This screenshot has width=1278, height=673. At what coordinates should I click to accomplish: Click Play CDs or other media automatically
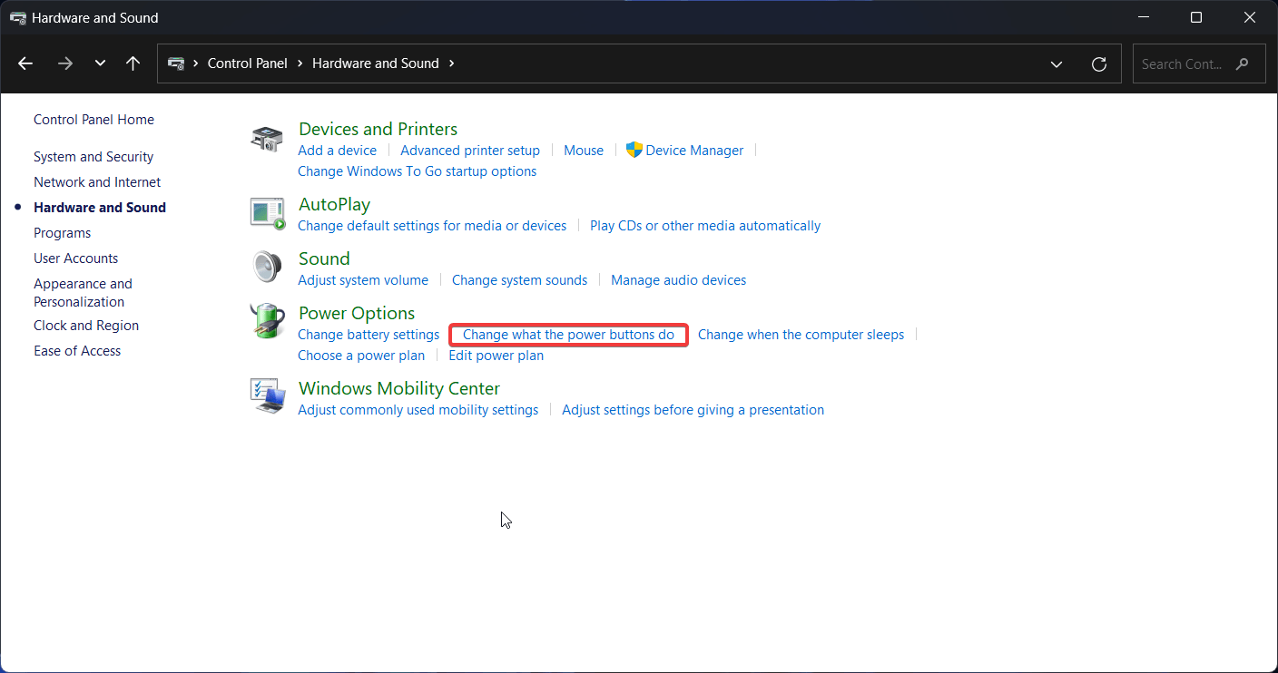pyautogui.click(x=705, y=226)
